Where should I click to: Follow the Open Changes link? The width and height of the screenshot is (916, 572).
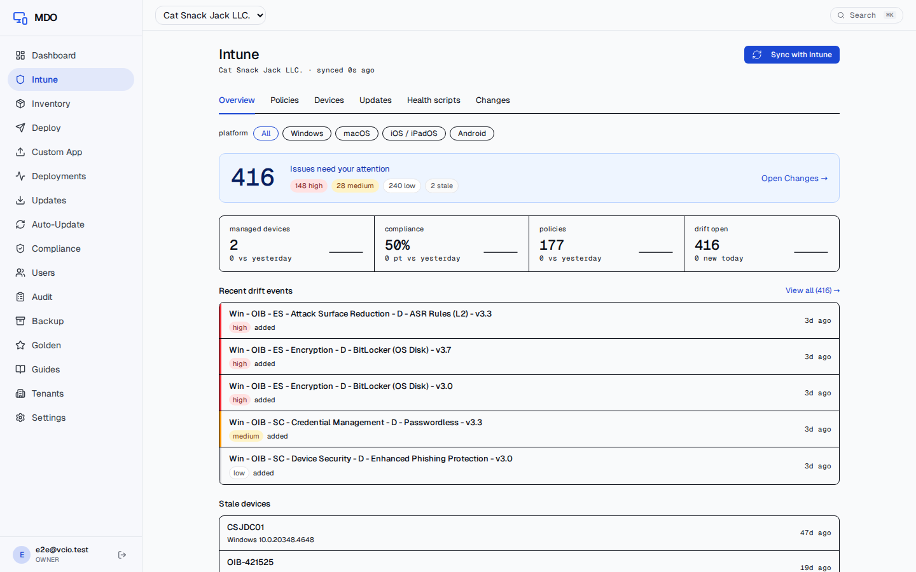click(795, 178)
